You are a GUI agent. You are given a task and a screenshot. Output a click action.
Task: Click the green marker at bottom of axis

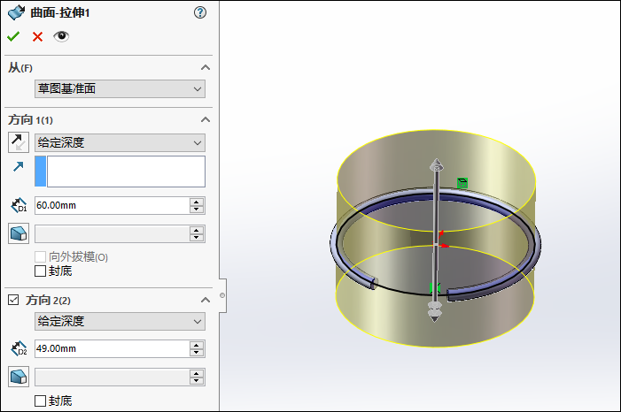(x=435, y=288)
